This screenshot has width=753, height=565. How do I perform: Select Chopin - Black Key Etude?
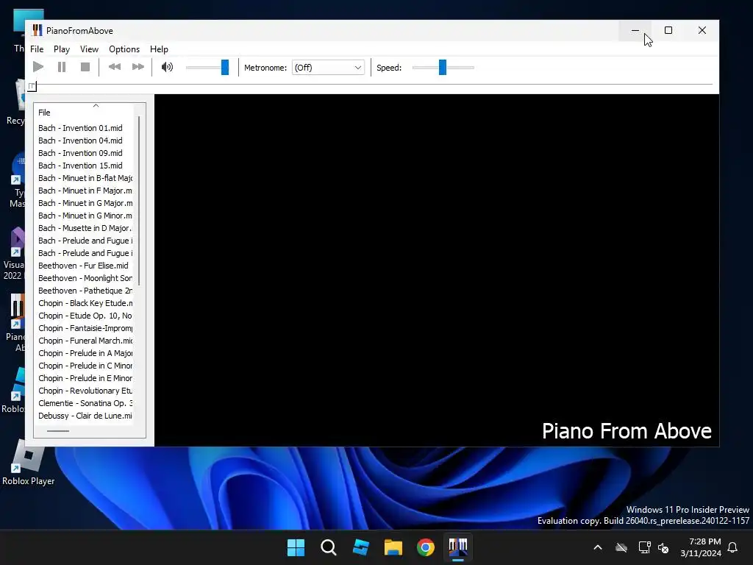85,302
